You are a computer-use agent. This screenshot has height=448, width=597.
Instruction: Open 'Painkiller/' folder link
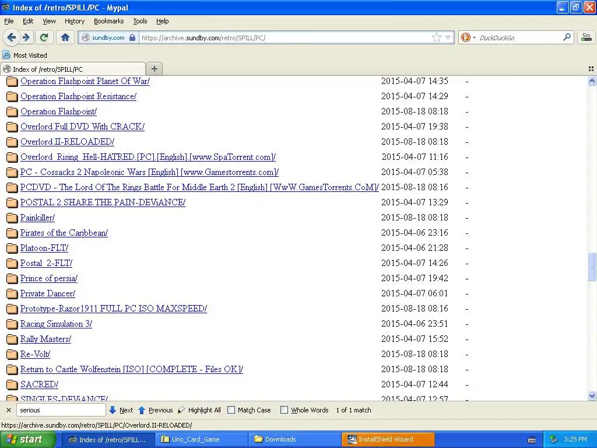[37, 218]
